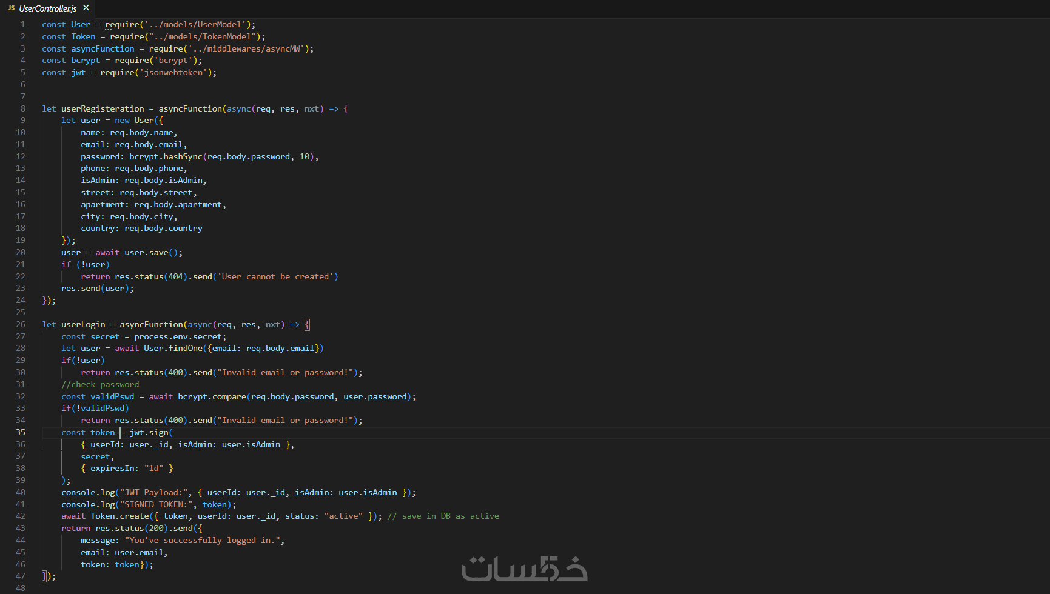Click the "JWT Payload:" log string
Viewport: 1050px width, 594px height.
click(x=153, y=492)
